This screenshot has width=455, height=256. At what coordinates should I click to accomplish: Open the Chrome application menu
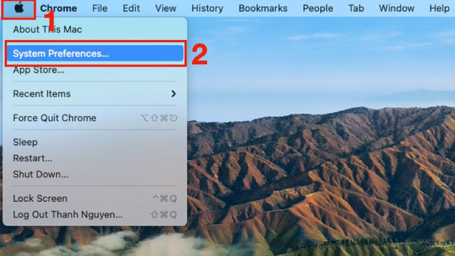point(59,8)
